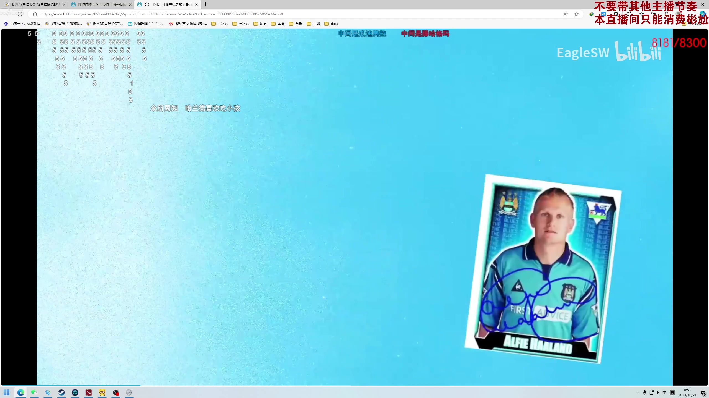The image size is (709, 398).
Task: Open the Windows Start menu
Action: (7, 392)
